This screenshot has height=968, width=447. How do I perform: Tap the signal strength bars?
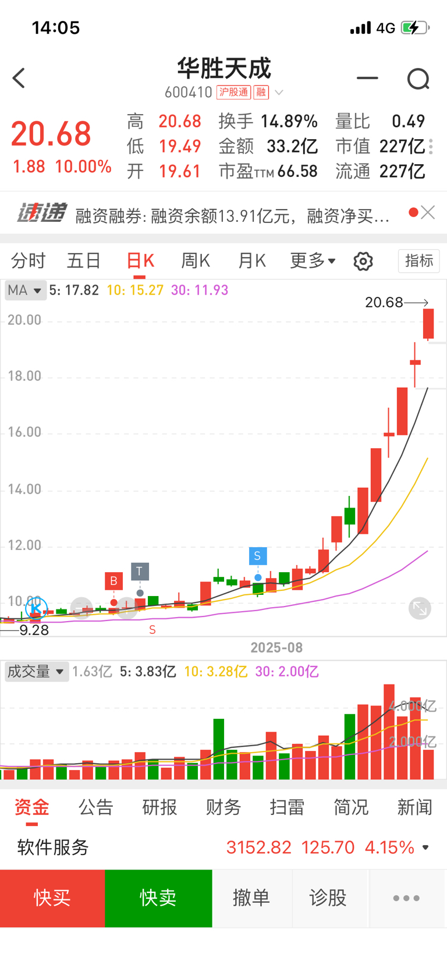pyautogui.click(x=360, y=27)
